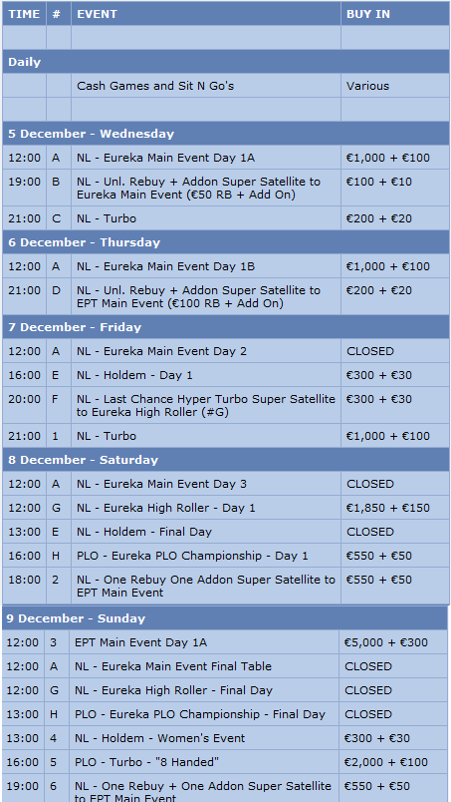This screenshot has width=451, height=802.
Task: Click Last Chance Hyper Turbo Super Satellite entry
Action: pos(206,405)
